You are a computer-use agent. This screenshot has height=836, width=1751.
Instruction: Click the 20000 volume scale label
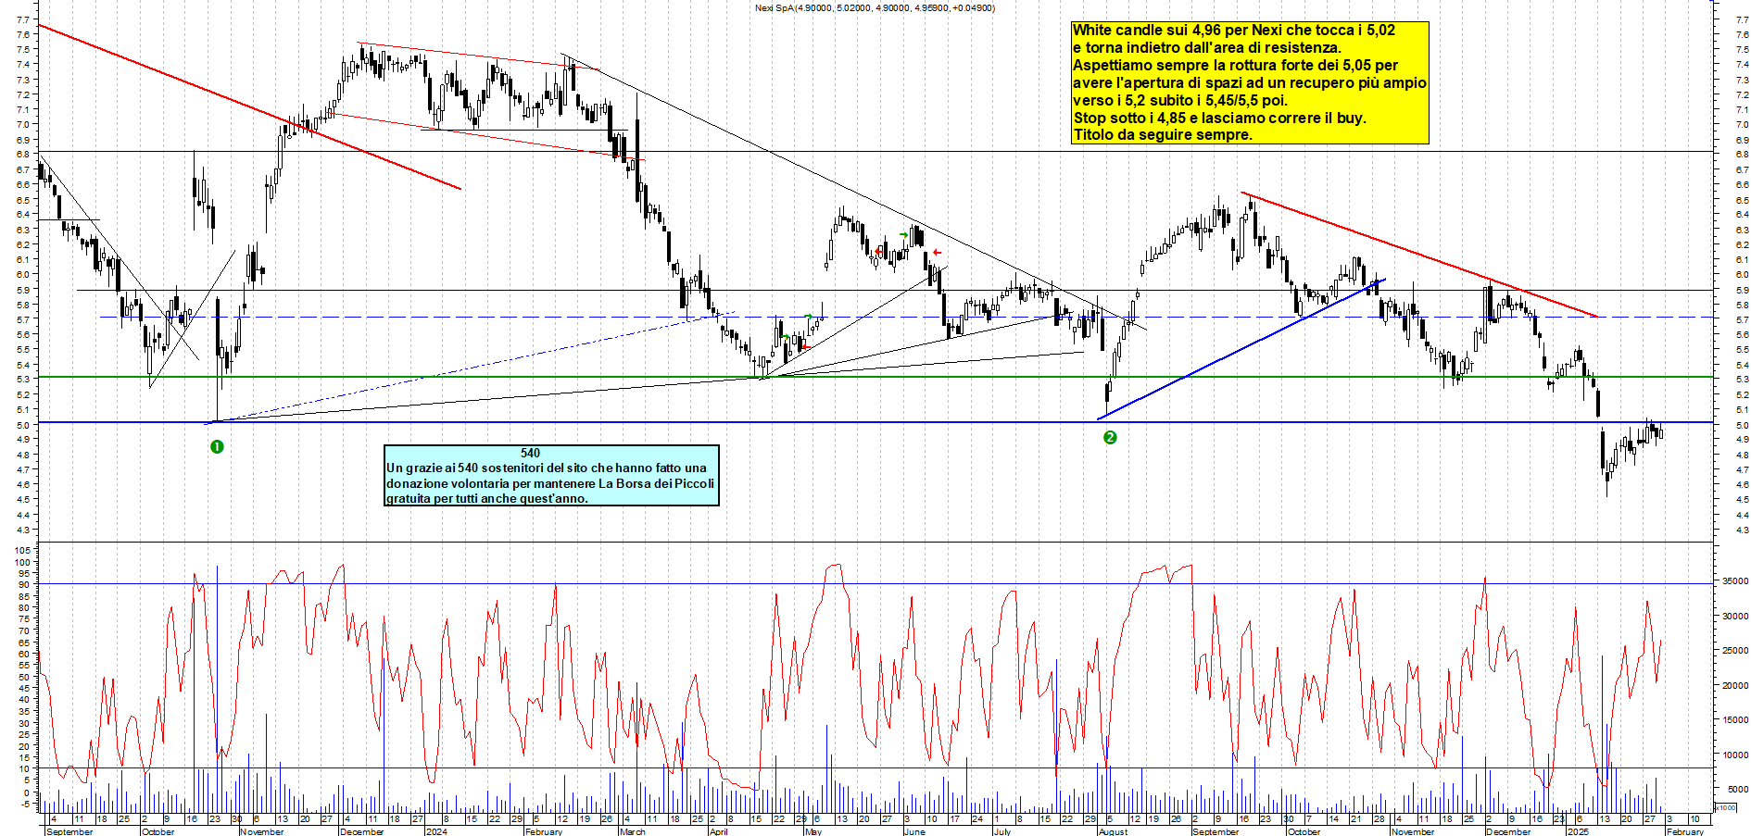tap(1735, 685)
